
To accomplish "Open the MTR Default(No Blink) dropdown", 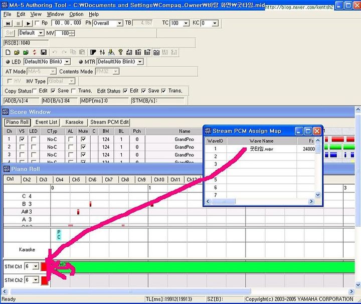I will [140, 62].
